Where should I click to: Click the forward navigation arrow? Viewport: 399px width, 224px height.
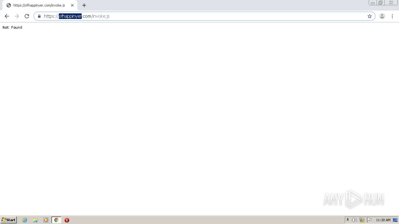[17, 16]
